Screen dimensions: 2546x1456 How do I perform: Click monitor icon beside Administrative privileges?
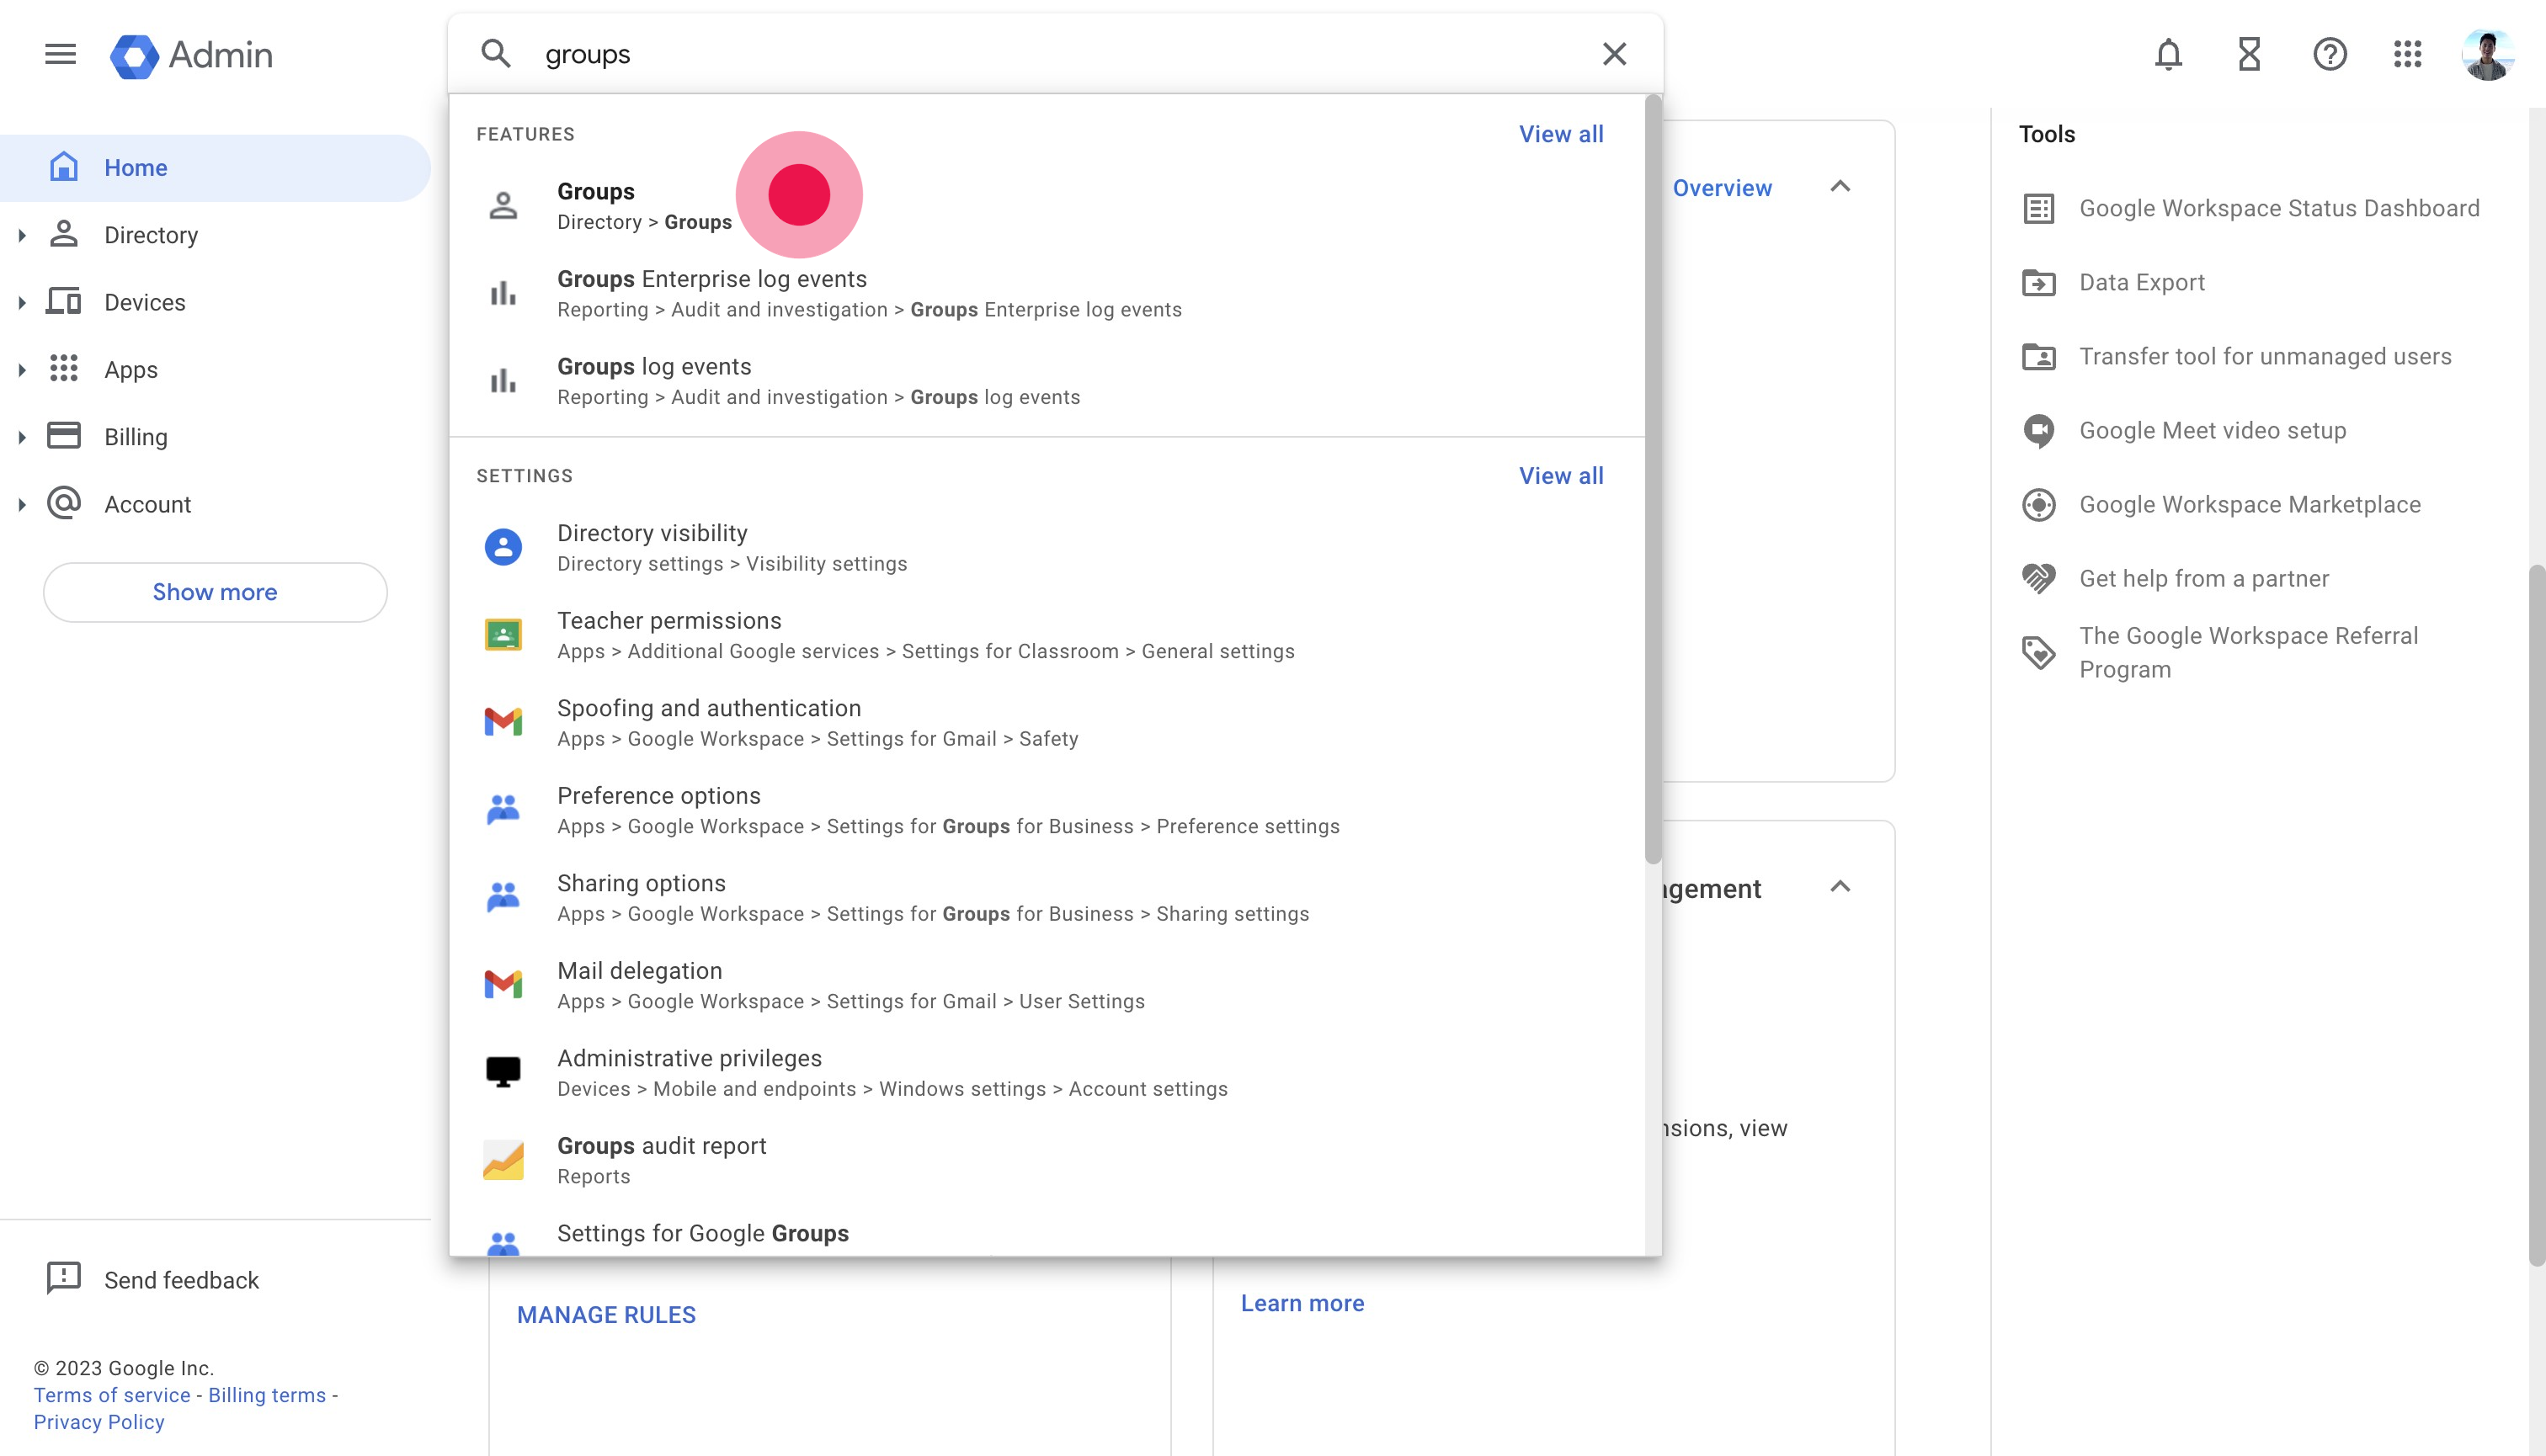click(503, 1072)
